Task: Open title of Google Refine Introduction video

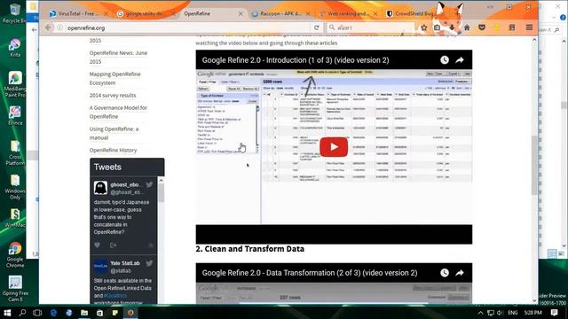Action: coord(296,60)
